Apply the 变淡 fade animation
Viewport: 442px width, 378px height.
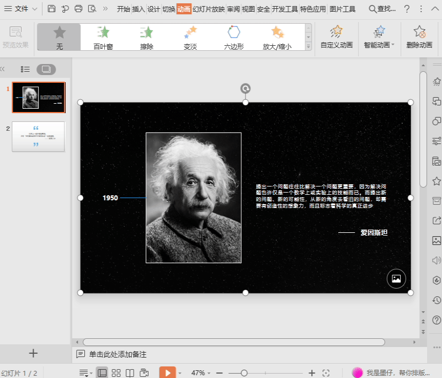click(190, 37)
